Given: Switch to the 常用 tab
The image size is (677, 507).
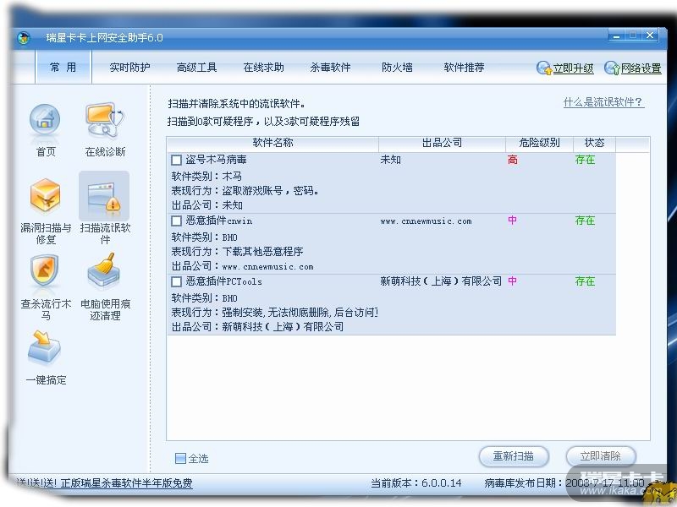Looking at the screenshot, I should pos(63,68).
